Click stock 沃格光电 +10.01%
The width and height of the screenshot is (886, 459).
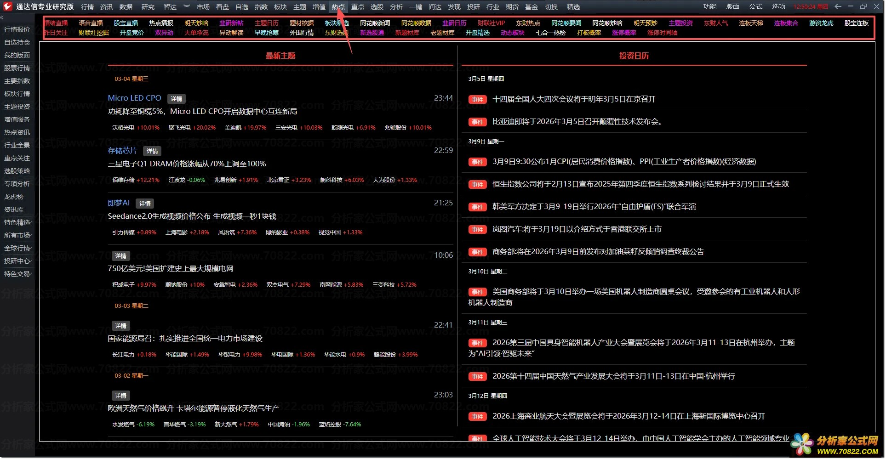tap(136, 128)
